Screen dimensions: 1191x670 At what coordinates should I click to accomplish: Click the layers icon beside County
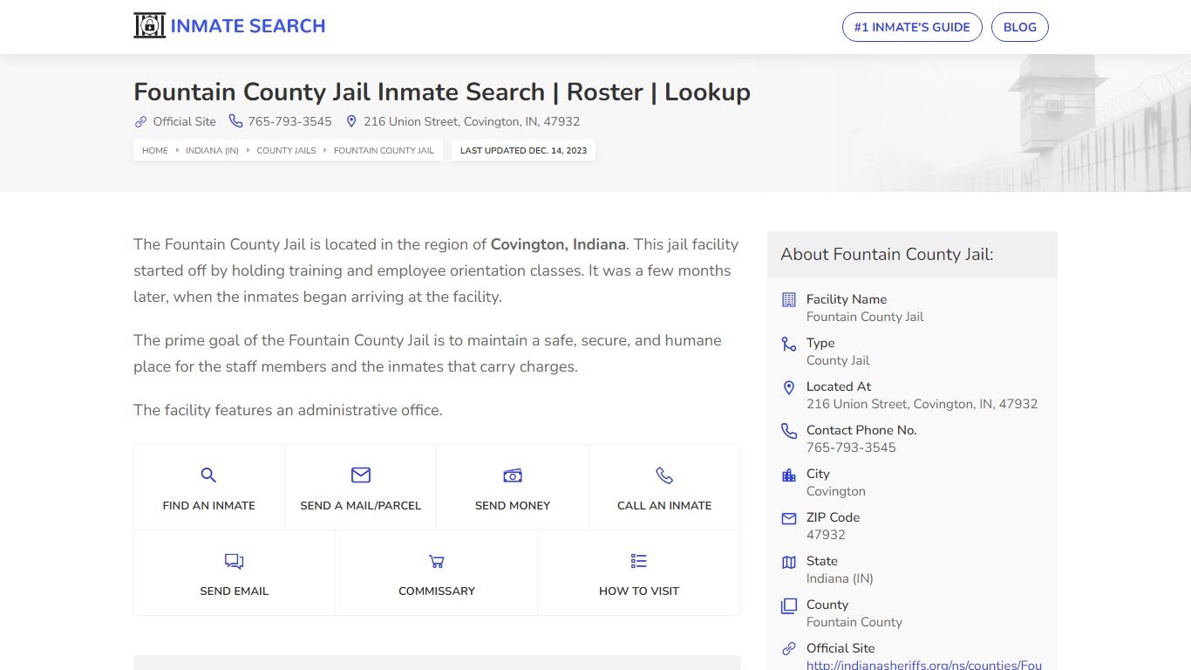(789, 605)
